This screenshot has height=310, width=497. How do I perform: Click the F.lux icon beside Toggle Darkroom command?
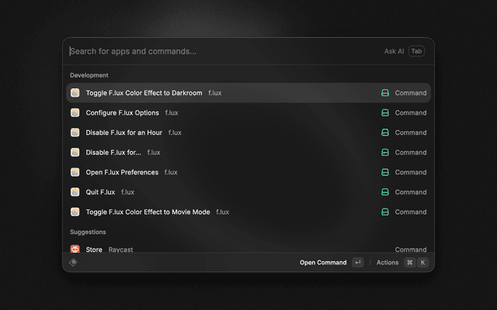coord(75,93)
